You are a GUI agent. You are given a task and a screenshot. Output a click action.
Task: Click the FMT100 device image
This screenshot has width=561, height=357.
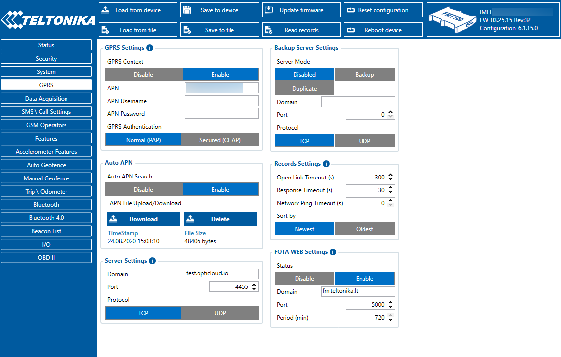(x=453, y=20)
